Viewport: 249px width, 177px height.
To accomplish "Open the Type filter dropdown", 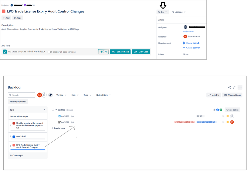I will coord(87,95).
